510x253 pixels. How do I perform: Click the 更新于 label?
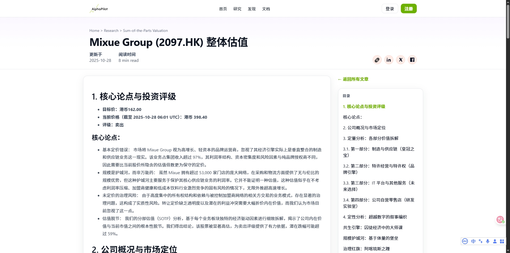[x=96, y=54]
